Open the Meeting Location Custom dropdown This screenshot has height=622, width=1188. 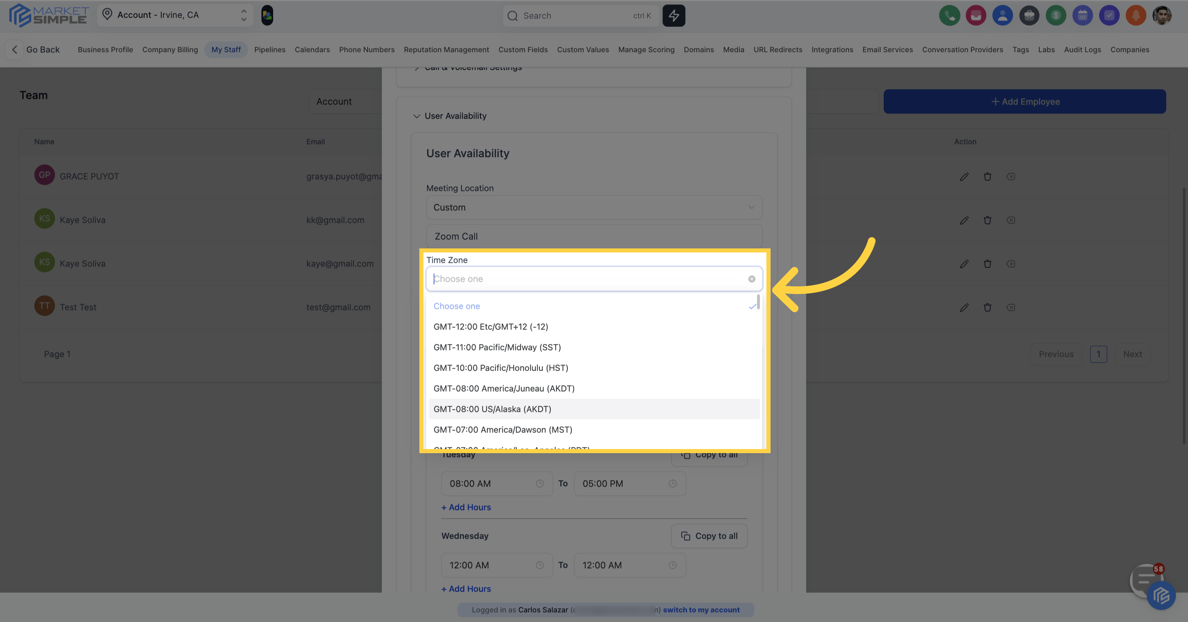click(x=594, y=208)
